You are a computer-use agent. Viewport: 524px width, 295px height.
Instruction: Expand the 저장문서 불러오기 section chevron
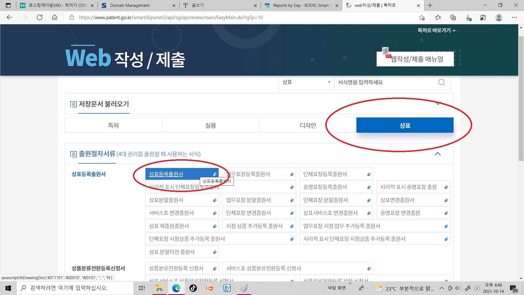(438, 104)
